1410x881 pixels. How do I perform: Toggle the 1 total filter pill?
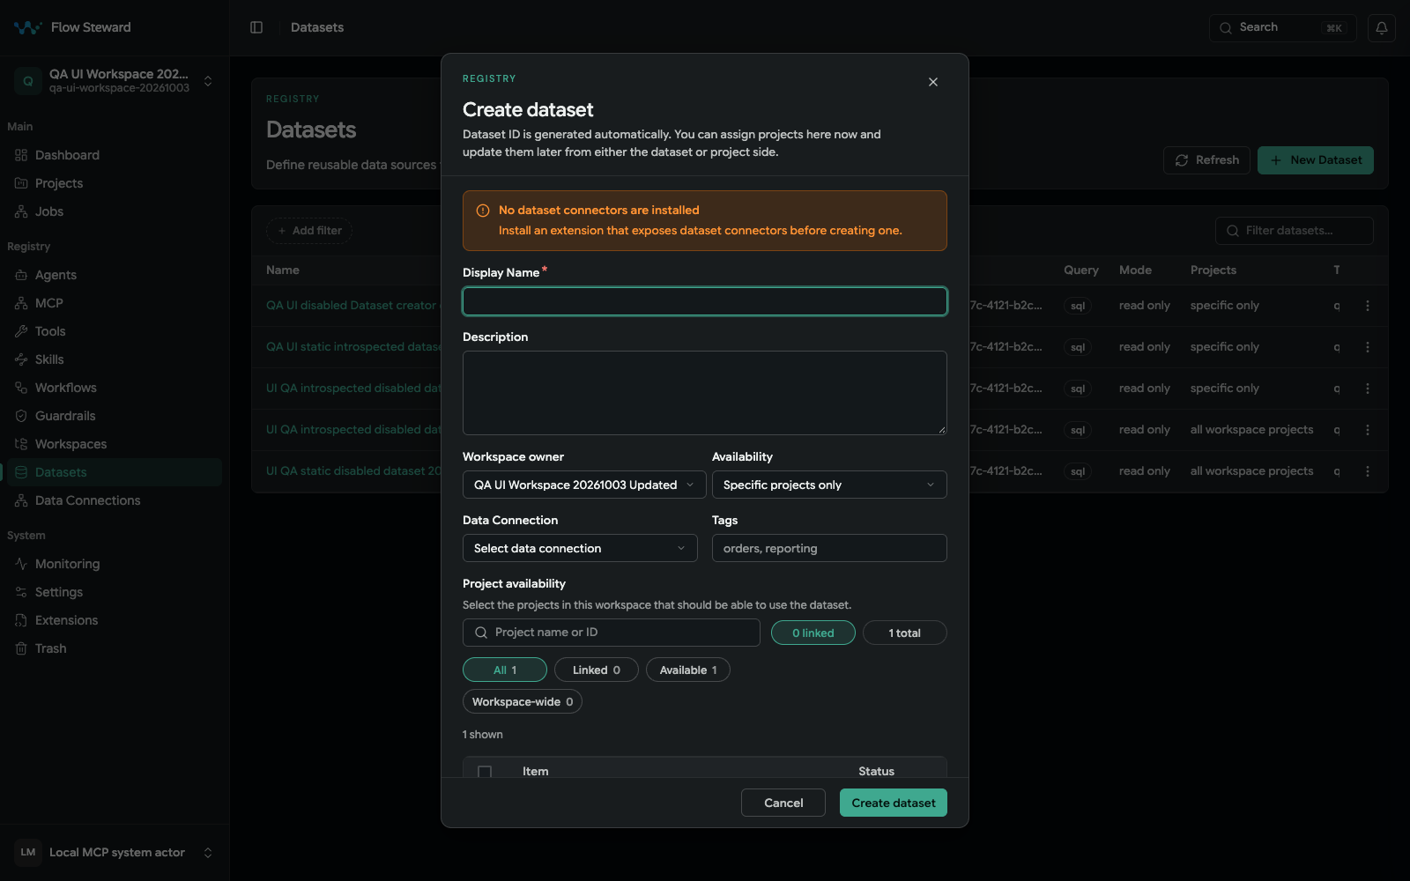(905, 633)
